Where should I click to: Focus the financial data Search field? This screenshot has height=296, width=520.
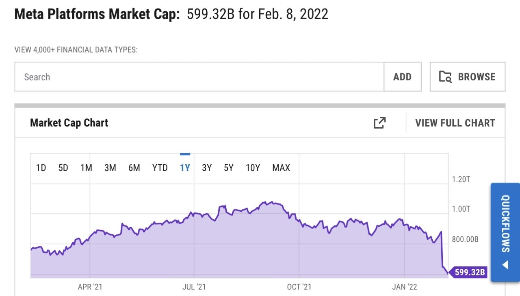[x=199, y=77]
